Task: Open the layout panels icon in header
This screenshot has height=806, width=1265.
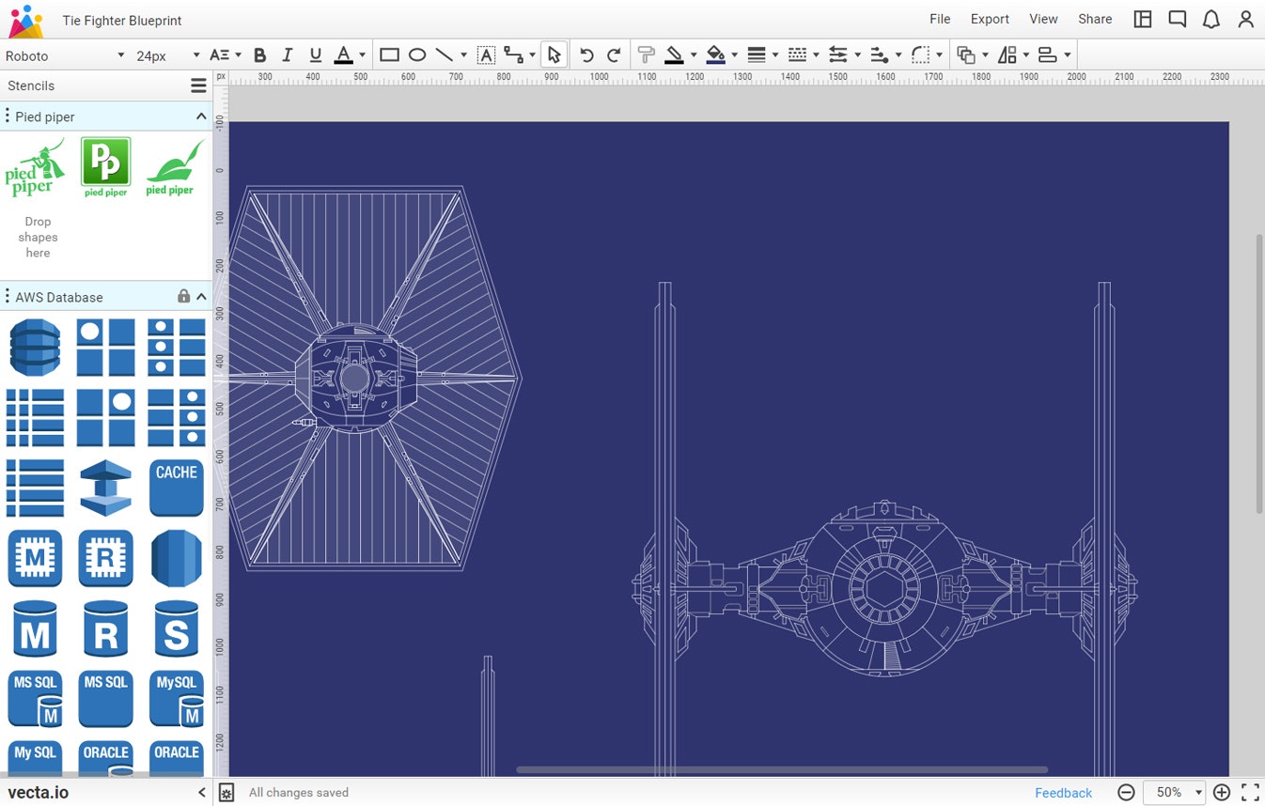Action: point(1143,19)
